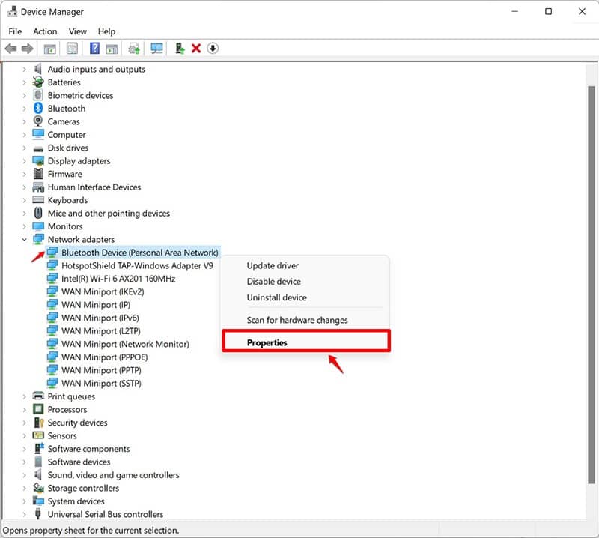Expand the Bluetooth category

tap(24, 108)
